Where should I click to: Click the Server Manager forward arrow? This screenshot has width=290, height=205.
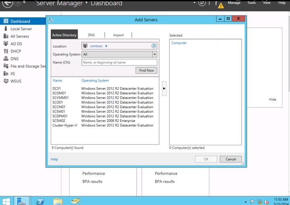pyautogui.click(x=18, y=2)
